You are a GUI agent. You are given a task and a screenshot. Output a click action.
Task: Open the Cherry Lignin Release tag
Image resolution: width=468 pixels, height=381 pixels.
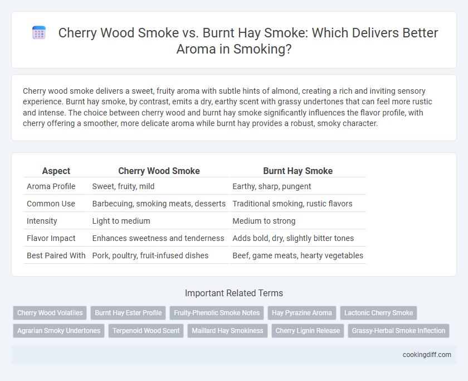[308, 331]
